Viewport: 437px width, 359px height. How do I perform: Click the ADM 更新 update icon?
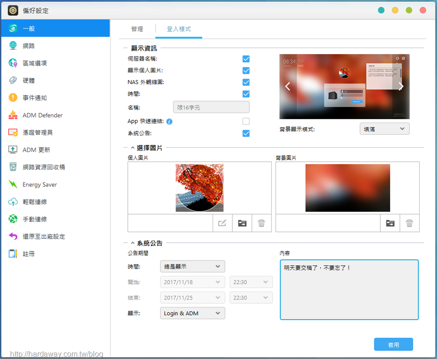click(13, 150)
